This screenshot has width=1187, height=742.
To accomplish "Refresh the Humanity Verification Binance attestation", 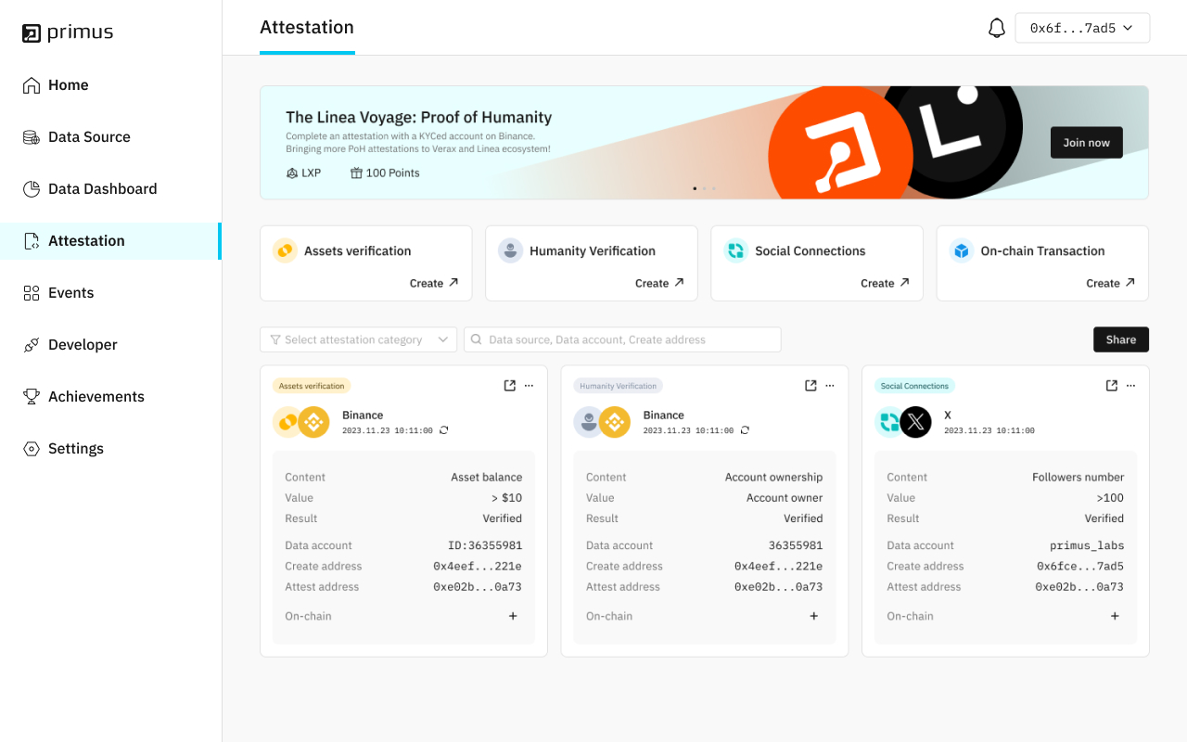I will tap(745, 430).
